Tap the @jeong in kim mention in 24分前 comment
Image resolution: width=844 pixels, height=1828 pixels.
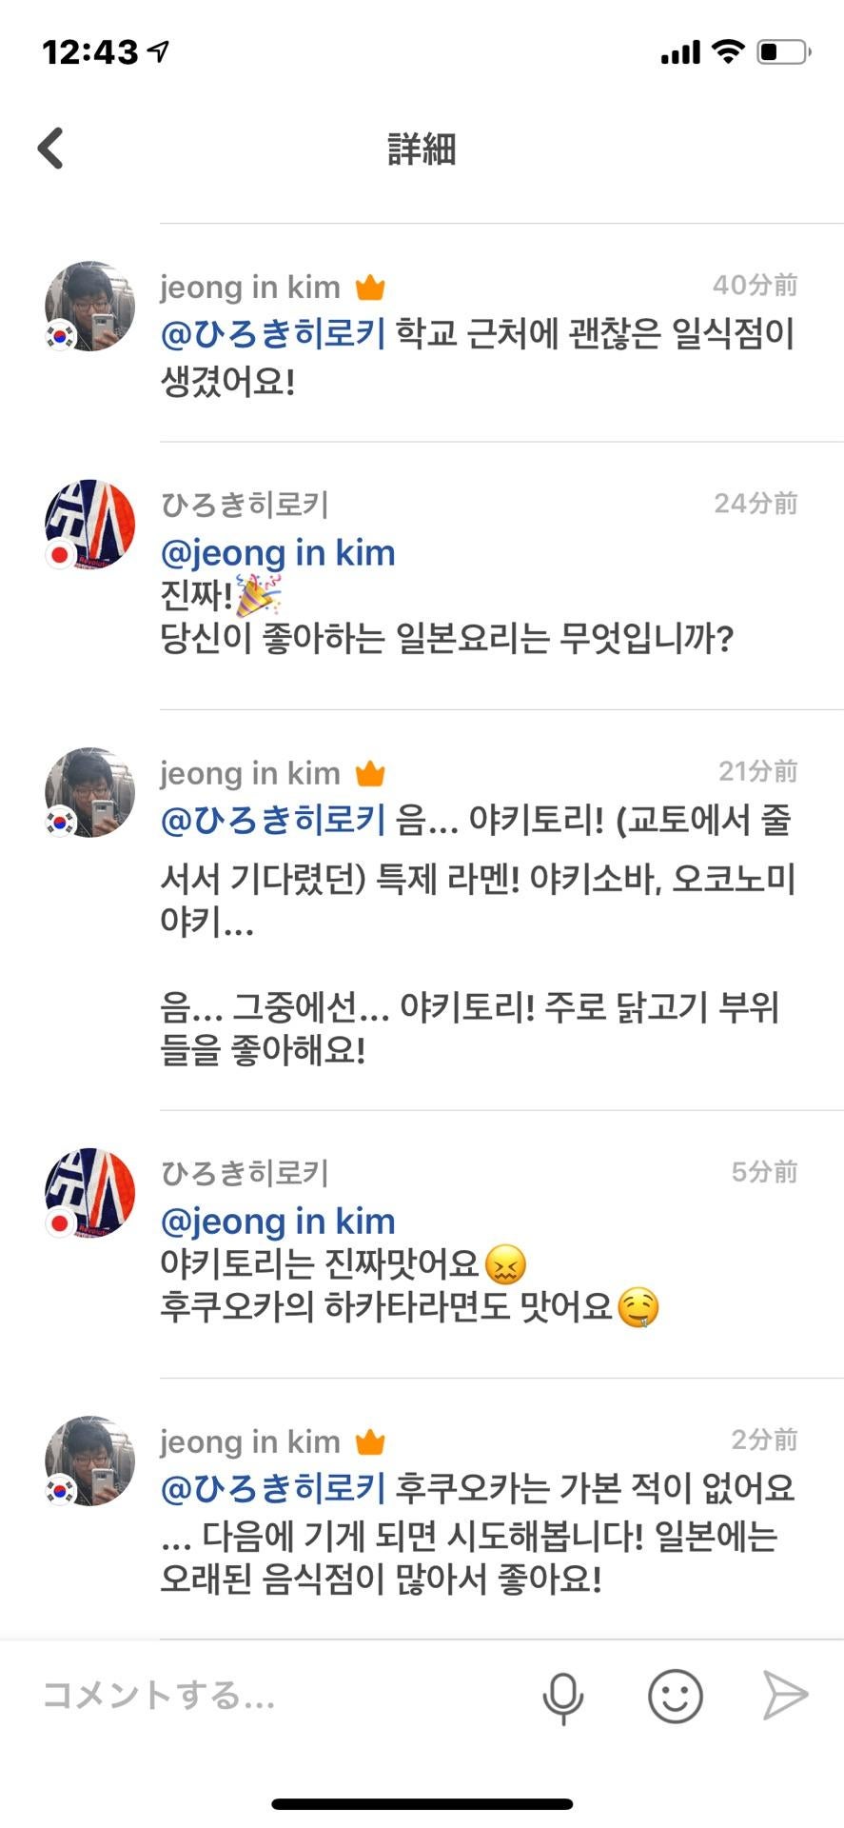coord(278,553)
